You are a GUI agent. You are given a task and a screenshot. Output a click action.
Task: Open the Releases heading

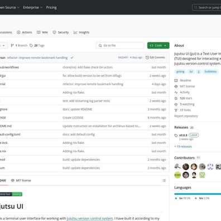pos(181,127)
